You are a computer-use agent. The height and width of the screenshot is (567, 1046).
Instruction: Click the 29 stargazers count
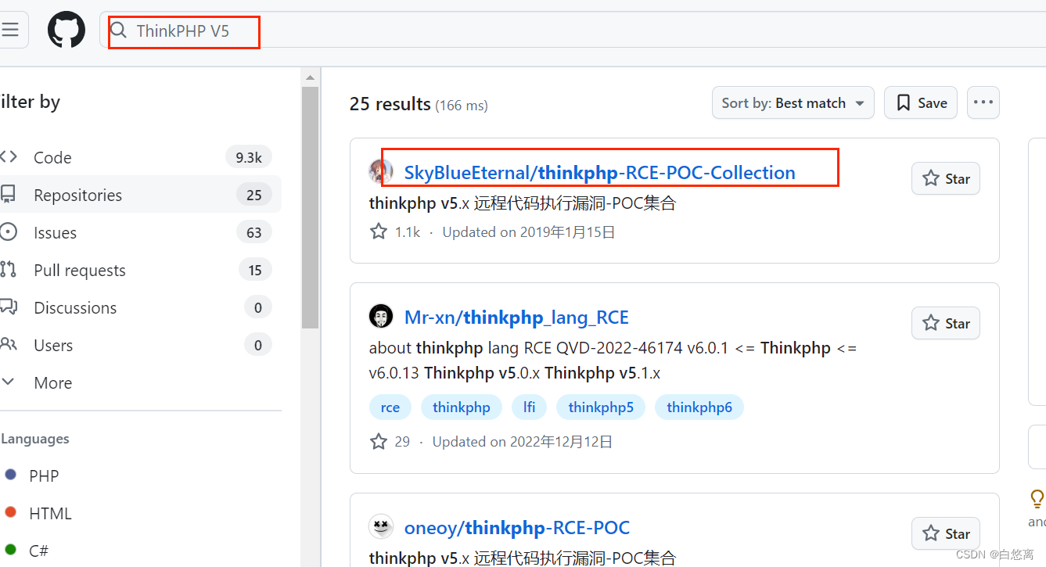point(390,441)
